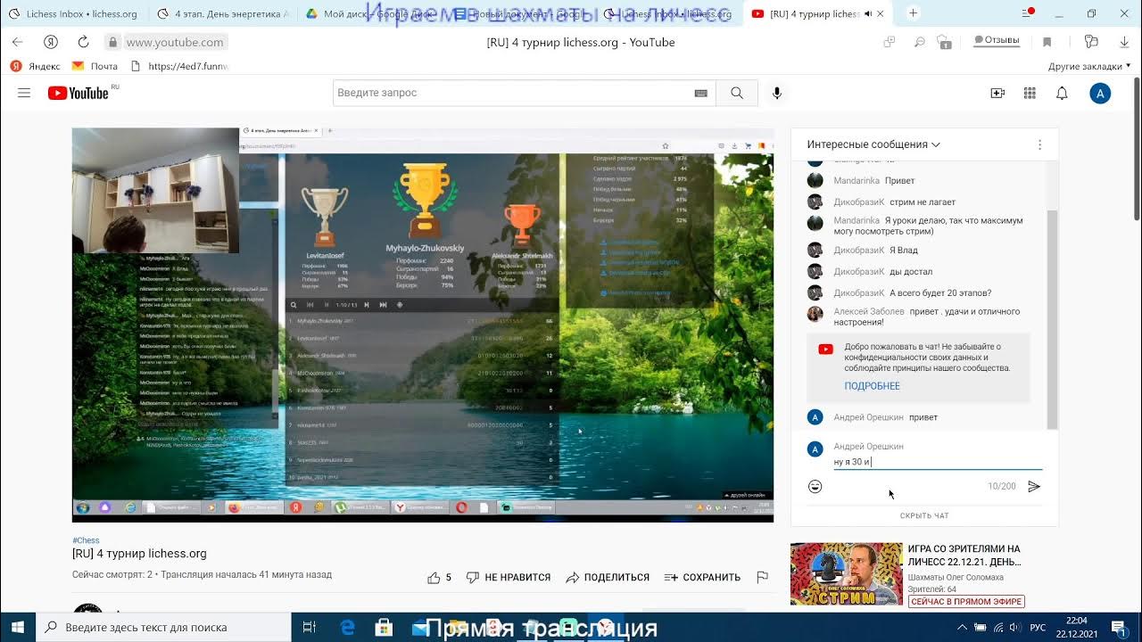Expand the Другие закладки folder
Viewport: 1142px width, 642px height.
pyautogui.click(x=1089, y=66)
